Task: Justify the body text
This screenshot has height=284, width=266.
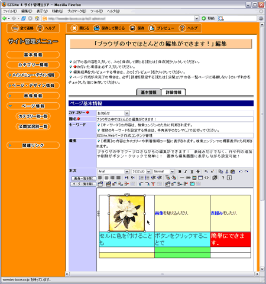Action: point(118,178)
